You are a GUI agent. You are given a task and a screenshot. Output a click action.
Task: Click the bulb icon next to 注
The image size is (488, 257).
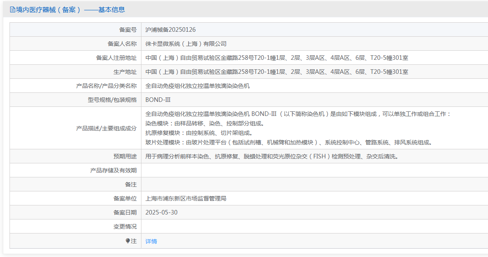click(x=128, y=241)
